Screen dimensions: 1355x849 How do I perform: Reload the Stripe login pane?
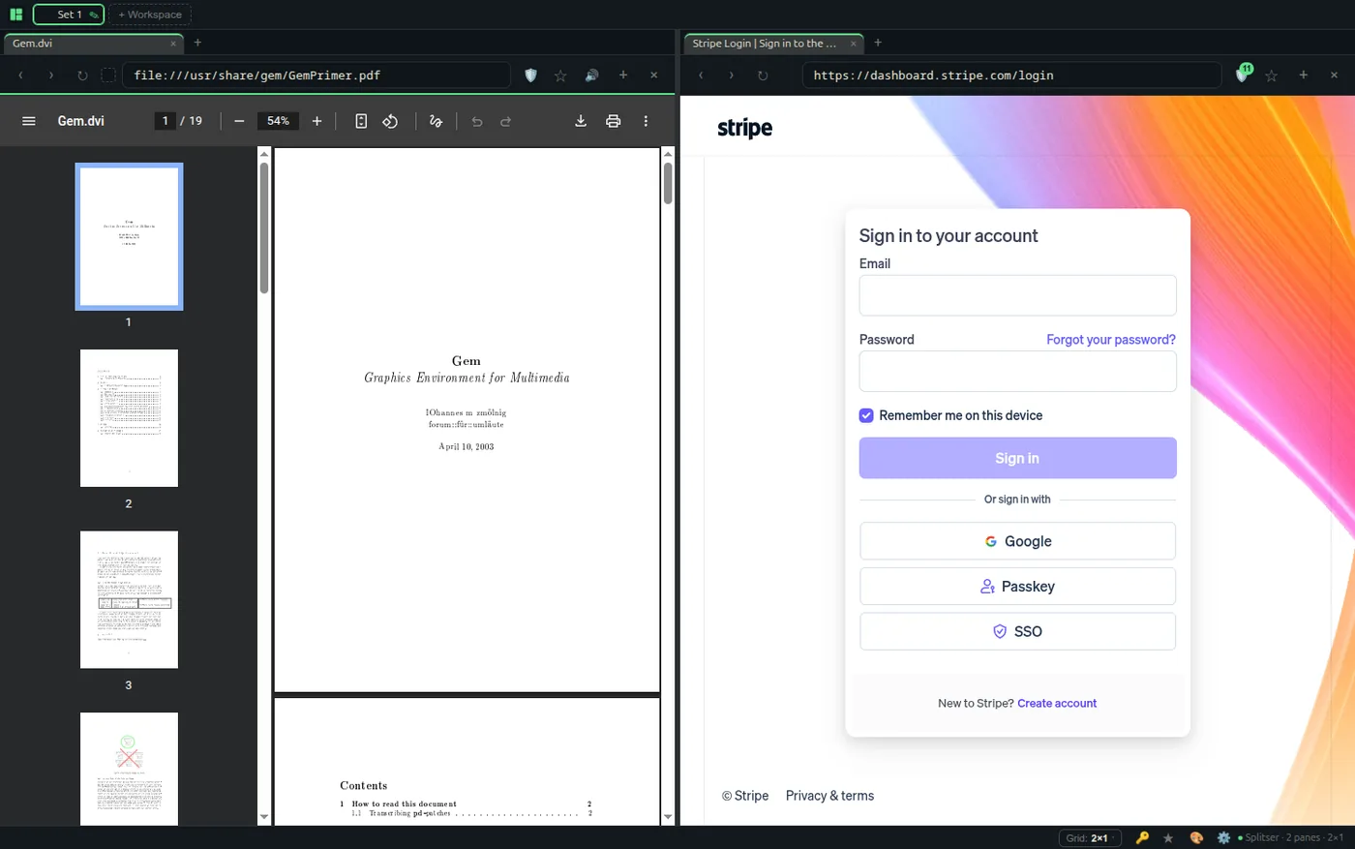(763, 75)
